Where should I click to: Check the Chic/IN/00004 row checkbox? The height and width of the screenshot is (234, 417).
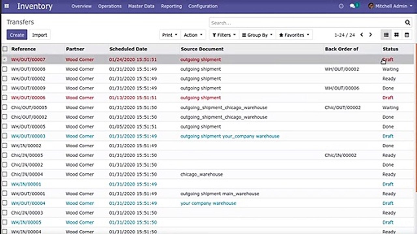pyautogui.click(x=5, y=174)
